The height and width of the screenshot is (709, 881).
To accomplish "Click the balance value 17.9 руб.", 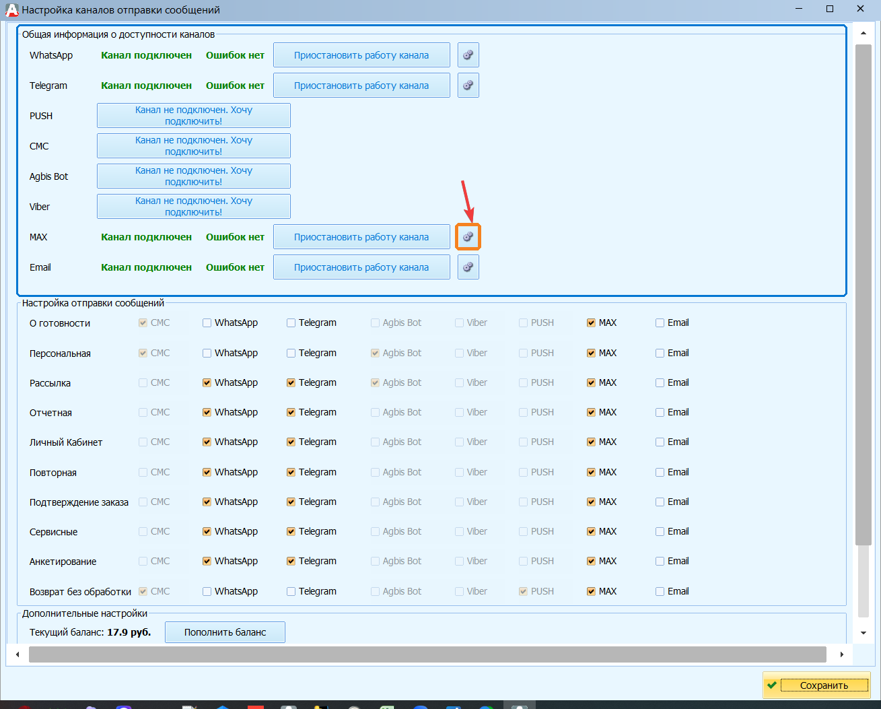I will (x=129, y=632).
